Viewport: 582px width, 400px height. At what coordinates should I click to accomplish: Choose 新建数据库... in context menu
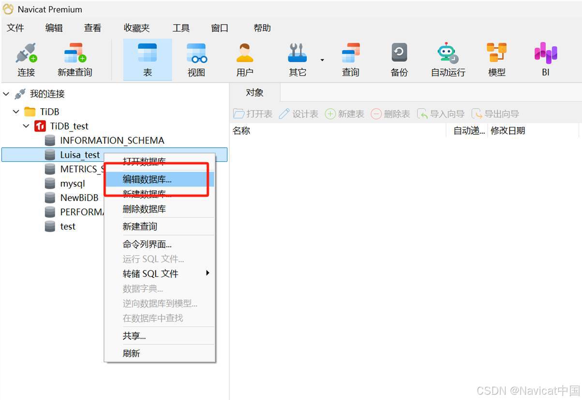pos(160,194)
